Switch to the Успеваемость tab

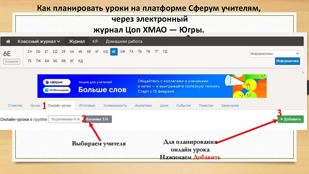click(x=115, y=106)
